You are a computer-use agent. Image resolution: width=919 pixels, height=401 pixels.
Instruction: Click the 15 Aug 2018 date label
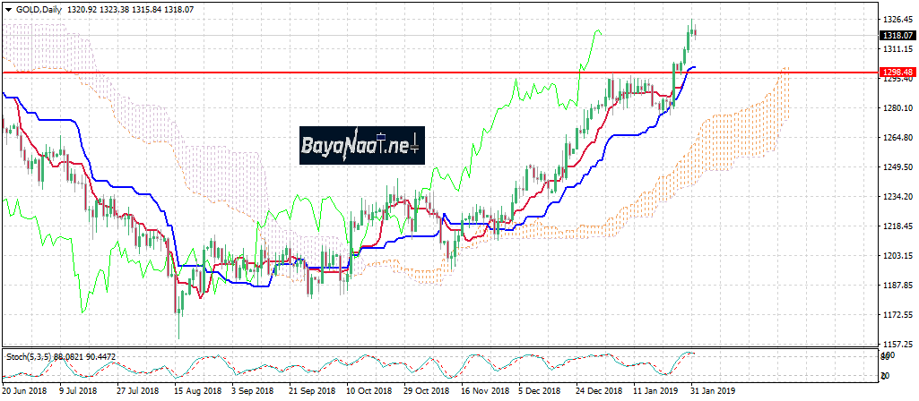(x=196, y=391)
